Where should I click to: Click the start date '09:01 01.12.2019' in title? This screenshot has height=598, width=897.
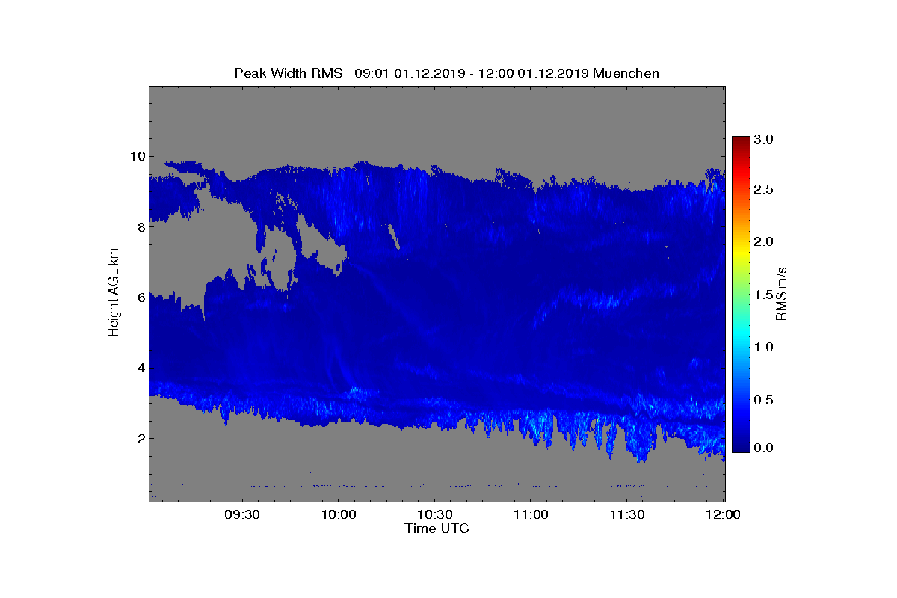click(410, 73)
